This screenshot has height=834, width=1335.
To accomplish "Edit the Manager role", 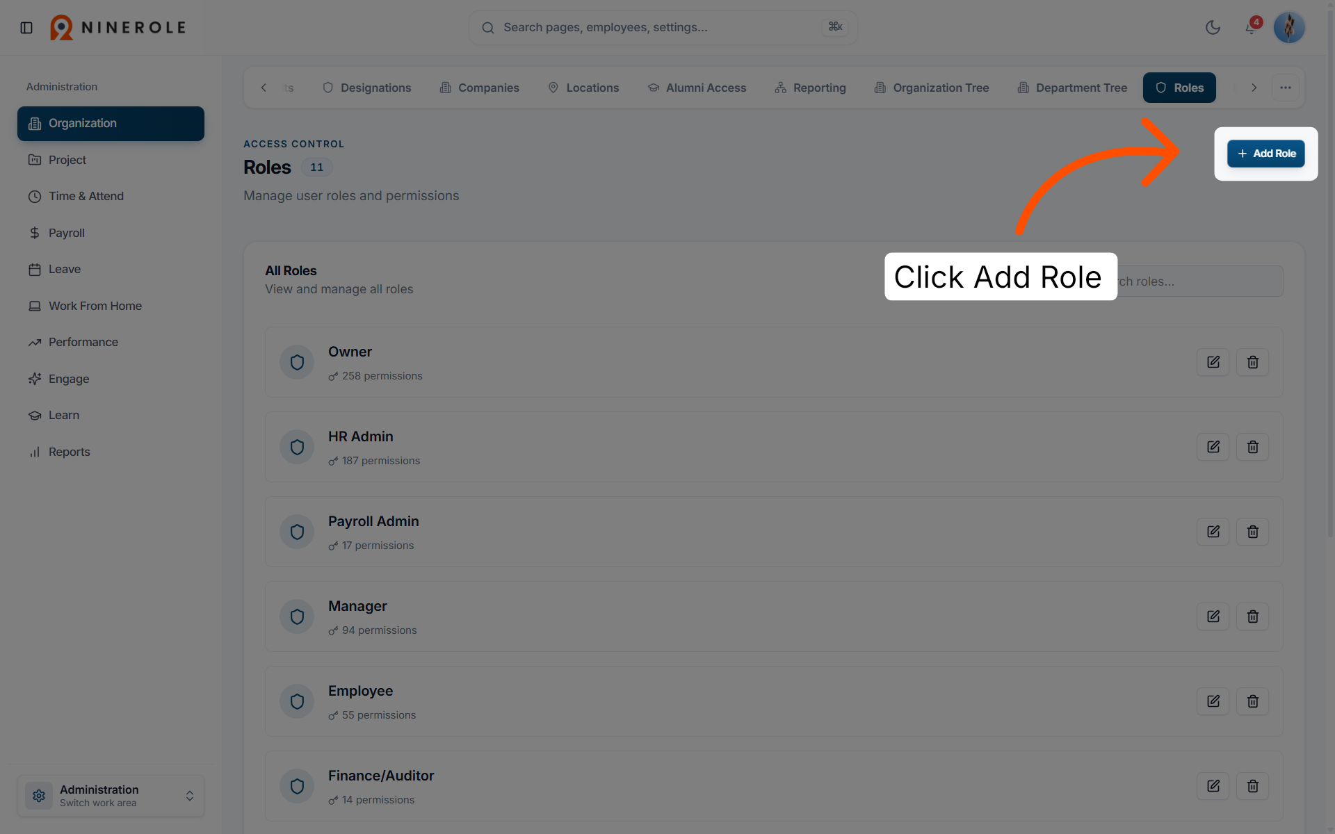I will [1213, 616].
